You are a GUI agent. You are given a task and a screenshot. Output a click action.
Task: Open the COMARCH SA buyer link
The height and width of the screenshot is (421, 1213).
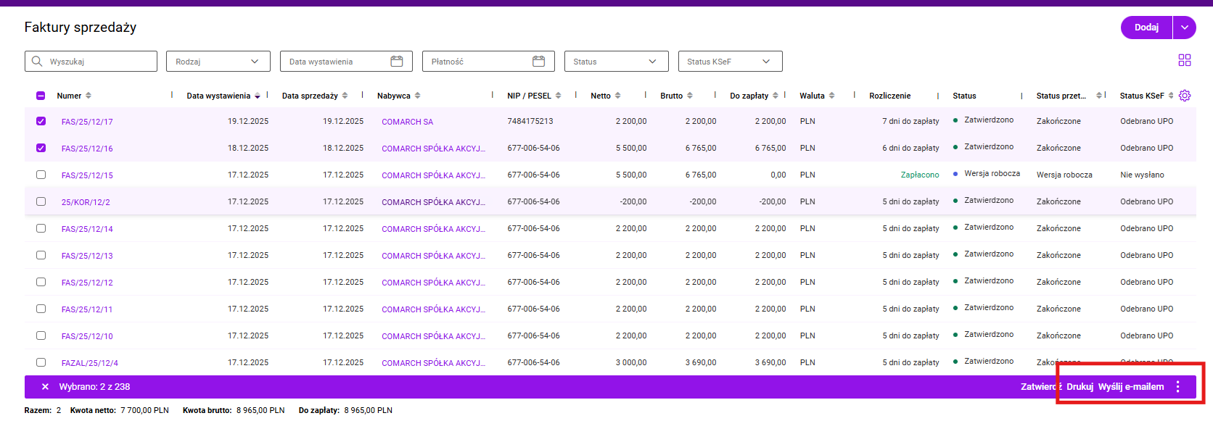(x=407, y=122)
